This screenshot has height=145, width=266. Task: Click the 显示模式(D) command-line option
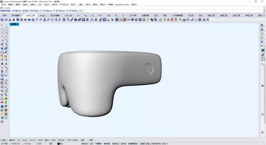(16, 11)
